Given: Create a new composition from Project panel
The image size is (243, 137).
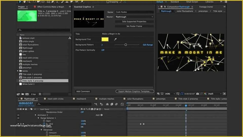Looking at the screenshot, I should pos(27,94).
